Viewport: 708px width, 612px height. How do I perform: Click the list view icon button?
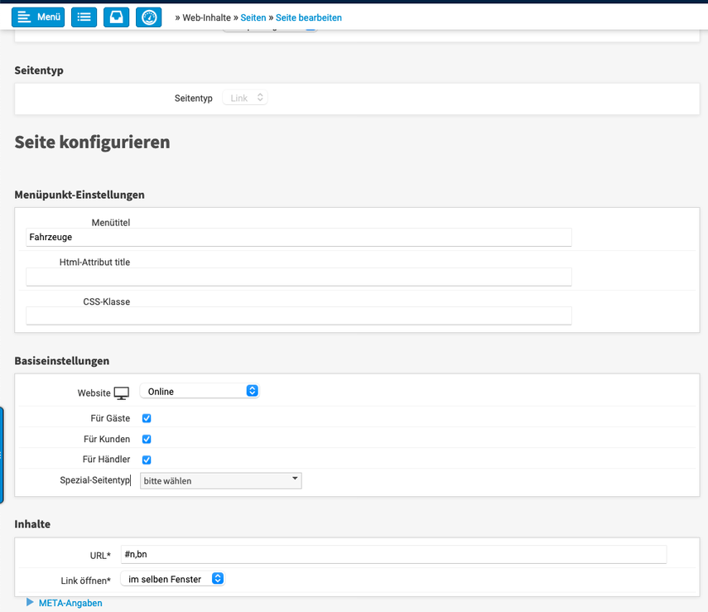click(84, 17)
